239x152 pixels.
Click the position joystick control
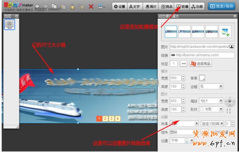tap(230, 101)
